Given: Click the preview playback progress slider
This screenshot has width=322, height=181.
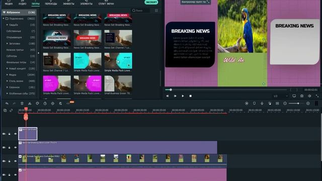Looking at the screenshot, I should coord(226,89).
